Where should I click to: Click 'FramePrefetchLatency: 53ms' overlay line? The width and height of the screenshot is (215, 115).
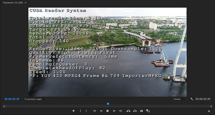pos(73,57)
